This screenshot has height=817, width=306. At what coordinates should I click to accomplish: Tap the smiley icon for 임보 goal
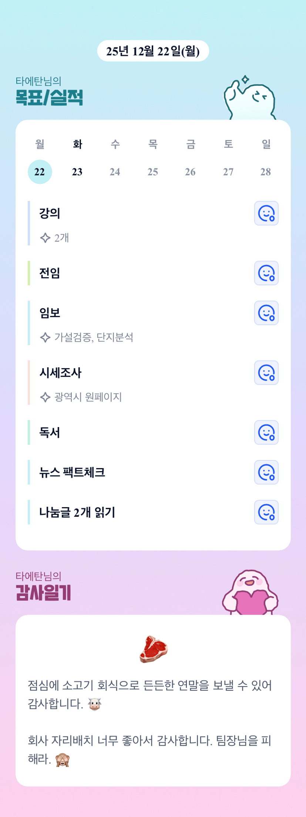(x=266, y=313)
